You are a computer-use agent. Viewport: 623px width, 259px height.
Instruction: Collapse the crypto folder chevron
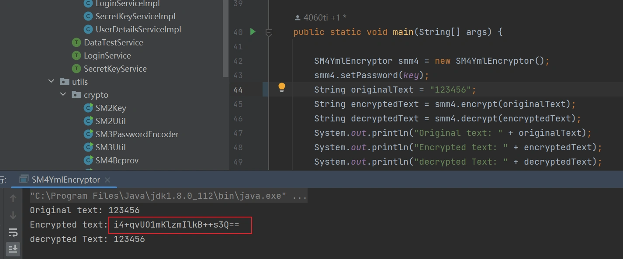pos(63,95)
